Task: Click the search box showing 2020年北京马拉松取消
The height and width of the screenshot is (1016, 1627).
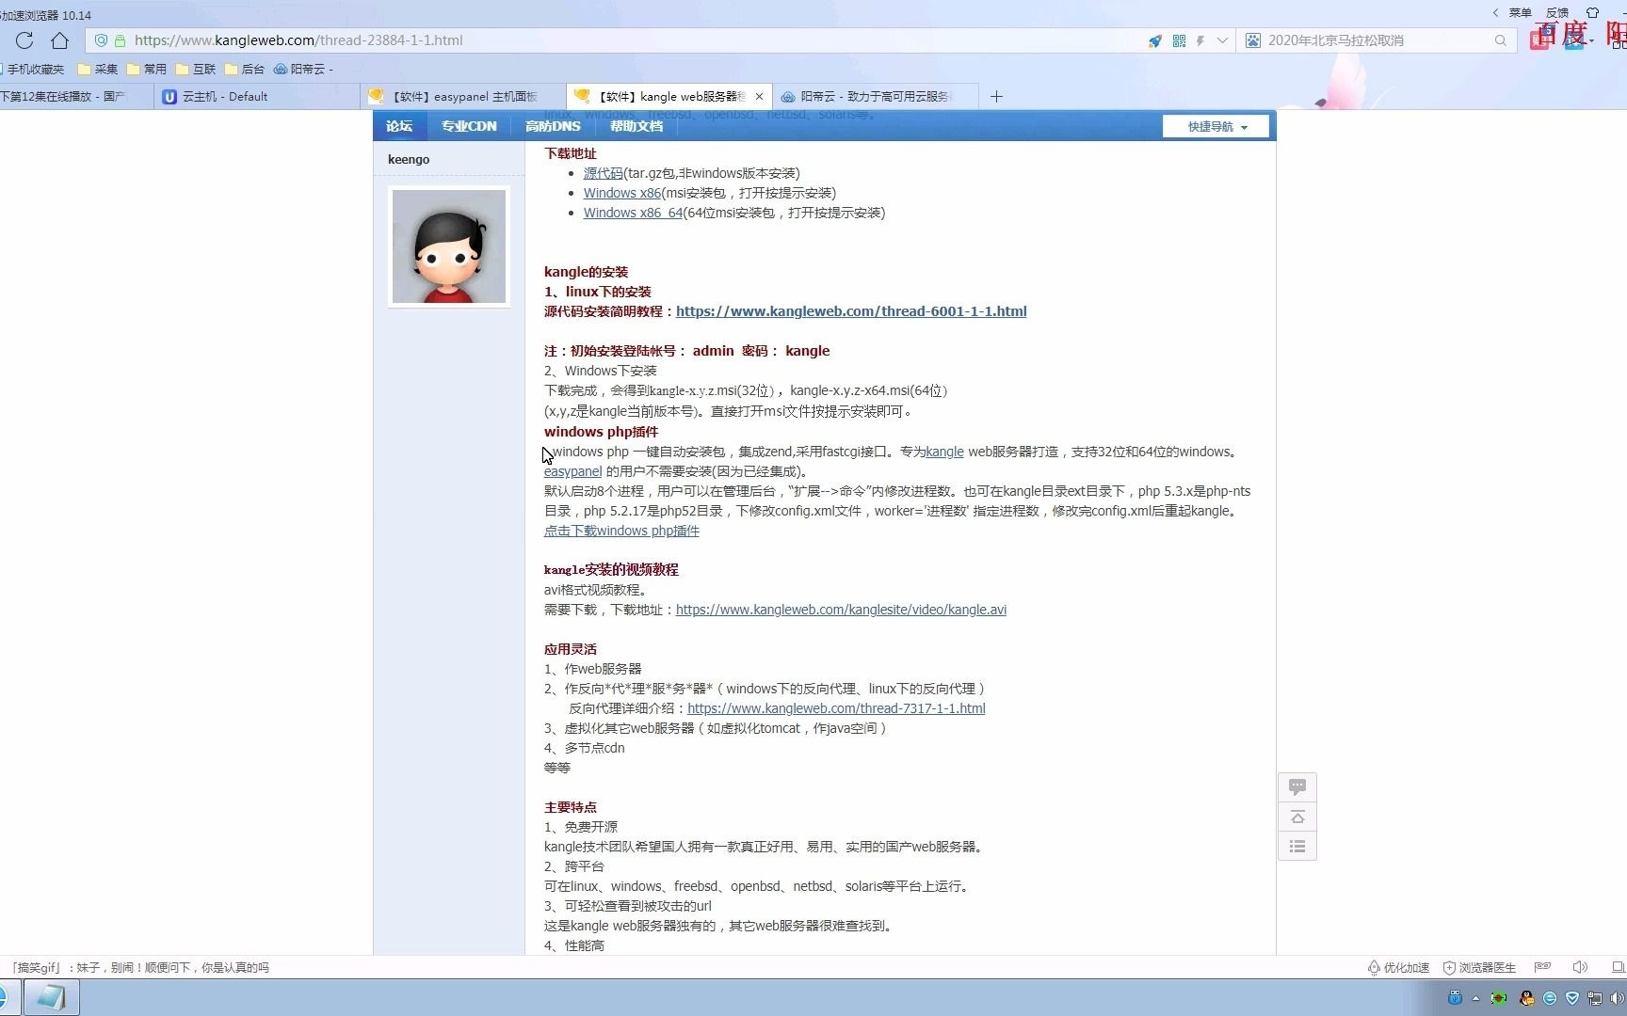Action: pyautogui.click(x=1375, y=40)
